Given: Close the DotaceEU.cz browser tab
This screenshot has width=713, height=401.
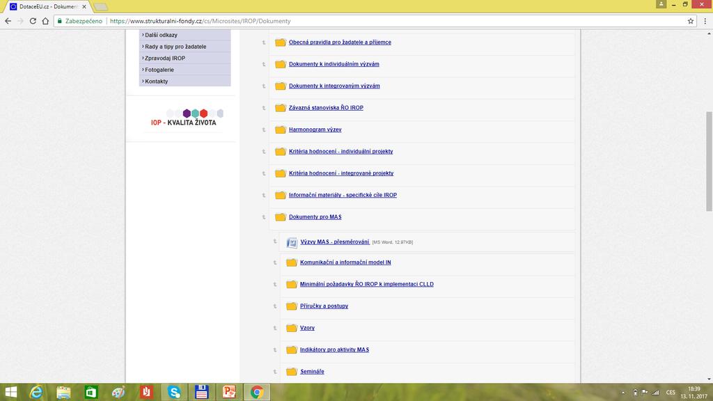Looking at the screenshot, I should 84,7.
